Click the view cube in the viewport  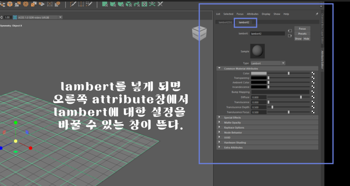pos(199,33)
